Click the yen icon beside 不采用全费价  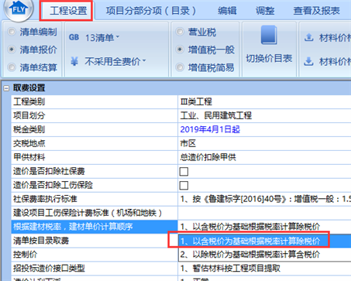pyautogui.click(x=74, y=61)
